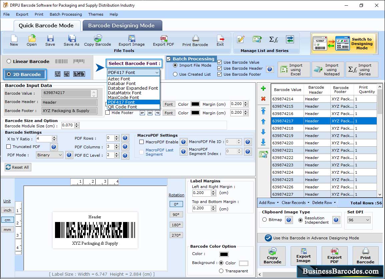Screen dimensions: 385x279
Task: Switch to Barcode Designing Mode tab
Action: (122, 26)
